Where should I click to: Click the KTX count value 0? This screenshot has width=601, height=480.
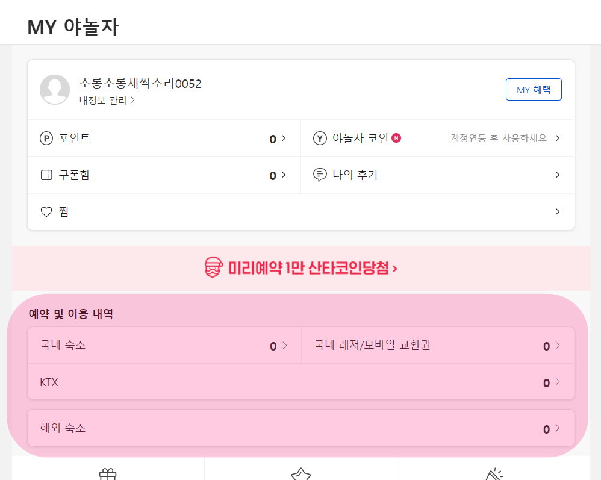pyautogui.click(x=547, y=383)
